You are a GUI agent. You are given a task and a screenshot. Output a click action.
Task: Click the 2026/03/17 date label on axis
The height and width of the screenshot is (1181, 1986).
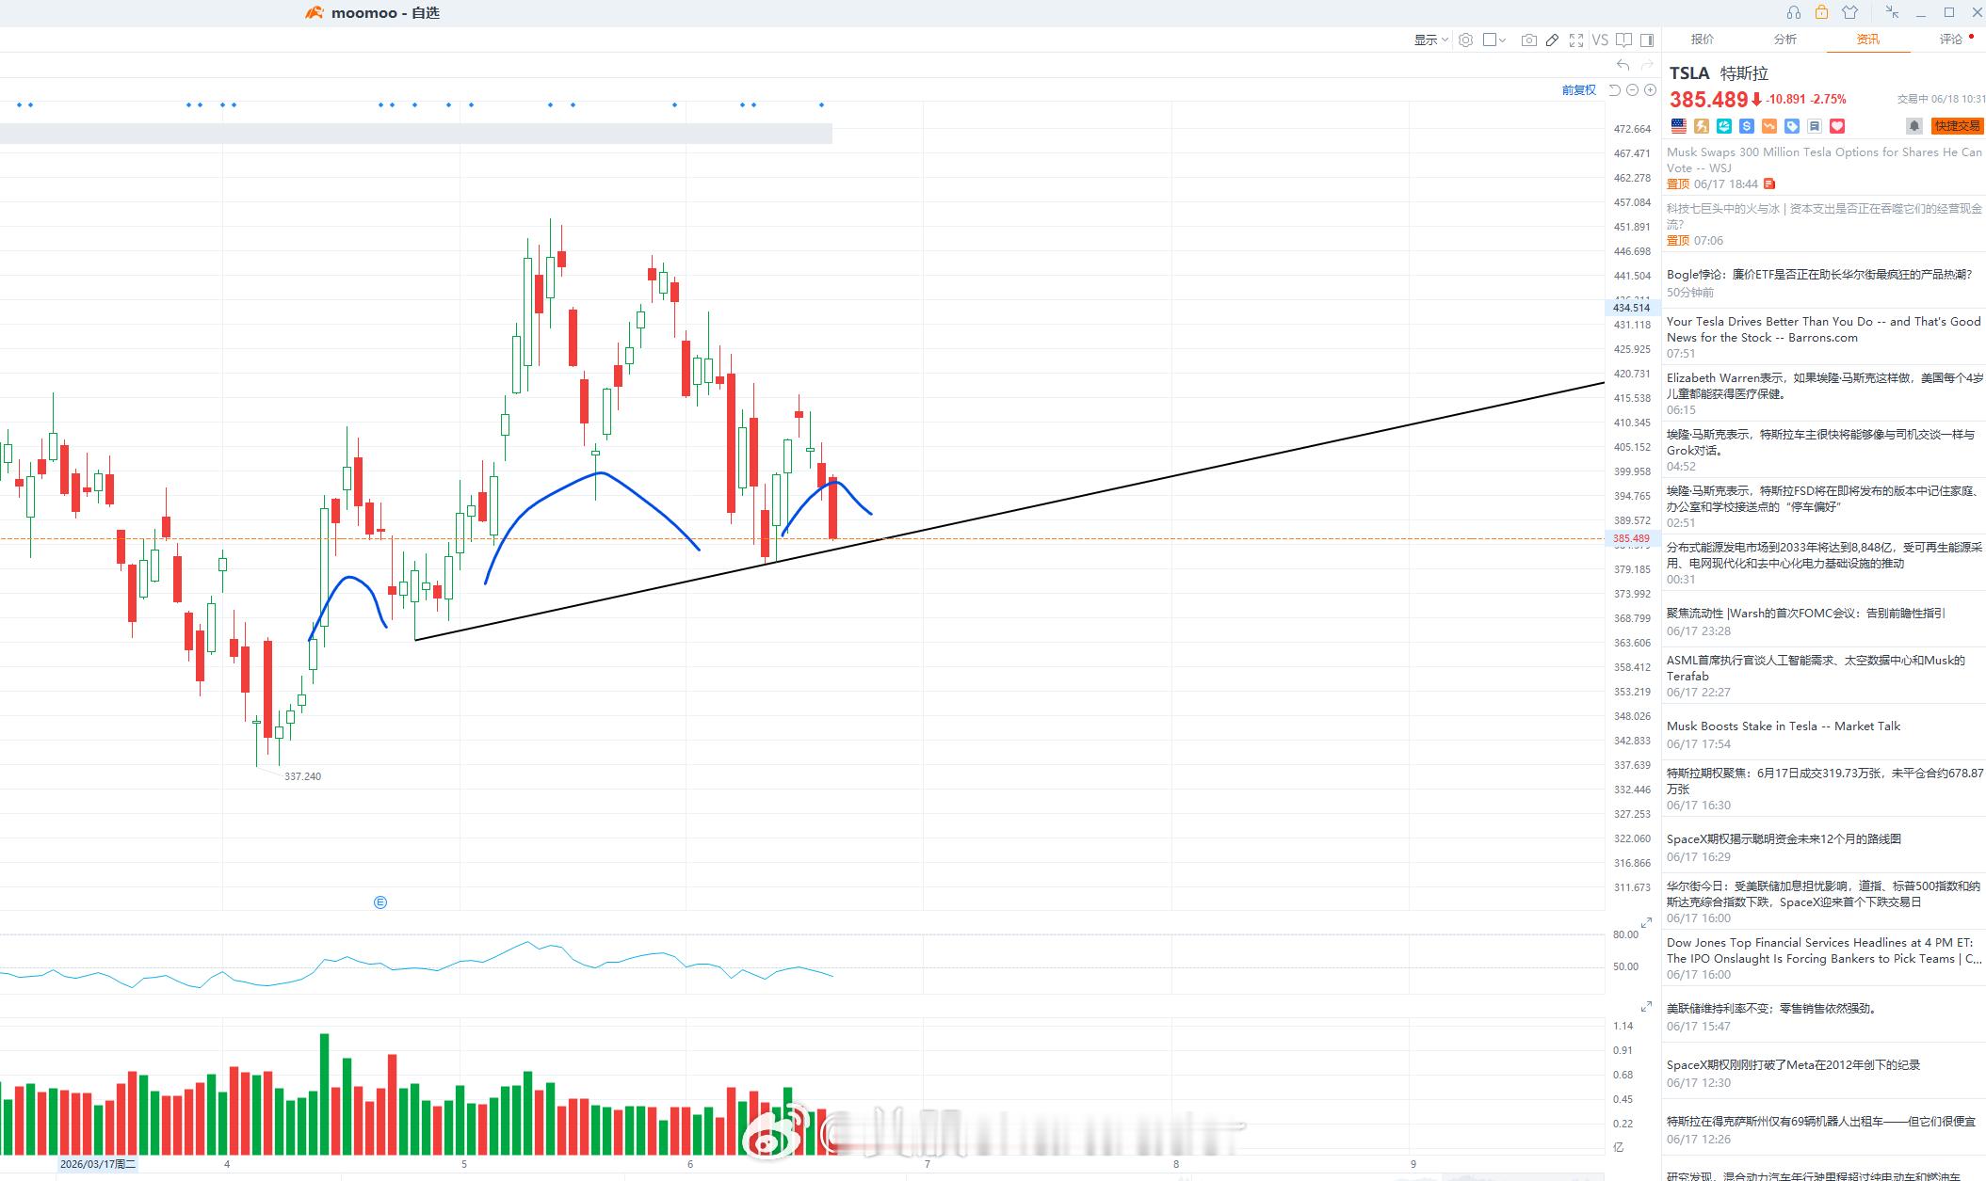pyautogui.click(x=98, y=1164)
